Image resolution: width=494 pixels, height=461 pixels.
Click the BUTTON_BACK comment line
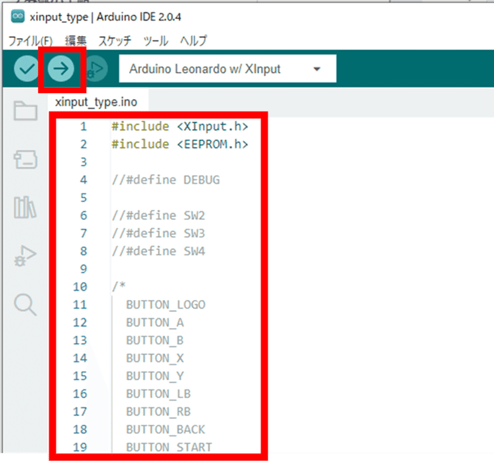pyautogui.click(x=166, y=430)
